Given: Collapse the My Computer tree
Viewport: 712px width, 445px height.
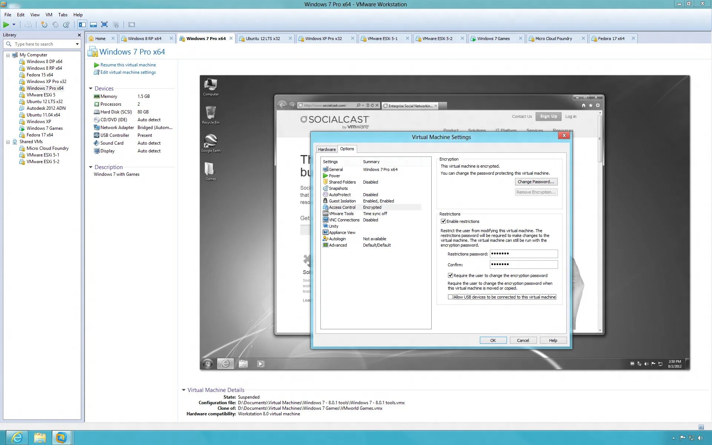Looking at the screenshot, I should coord(8,55).
